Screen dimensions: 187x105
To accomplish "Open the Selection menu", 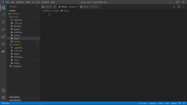I will coord(20,2).
